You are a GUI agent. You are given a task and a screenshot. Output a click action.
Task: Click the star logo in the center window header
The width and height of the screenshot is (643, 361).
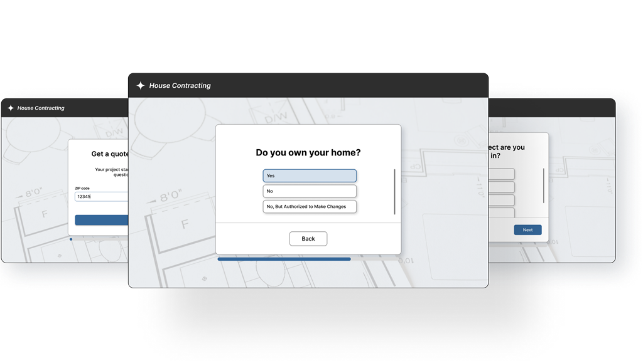141,86
